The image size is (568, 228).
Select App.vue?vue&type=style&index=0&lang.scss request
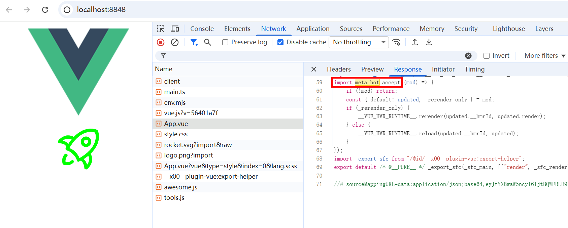click(228, 166)
